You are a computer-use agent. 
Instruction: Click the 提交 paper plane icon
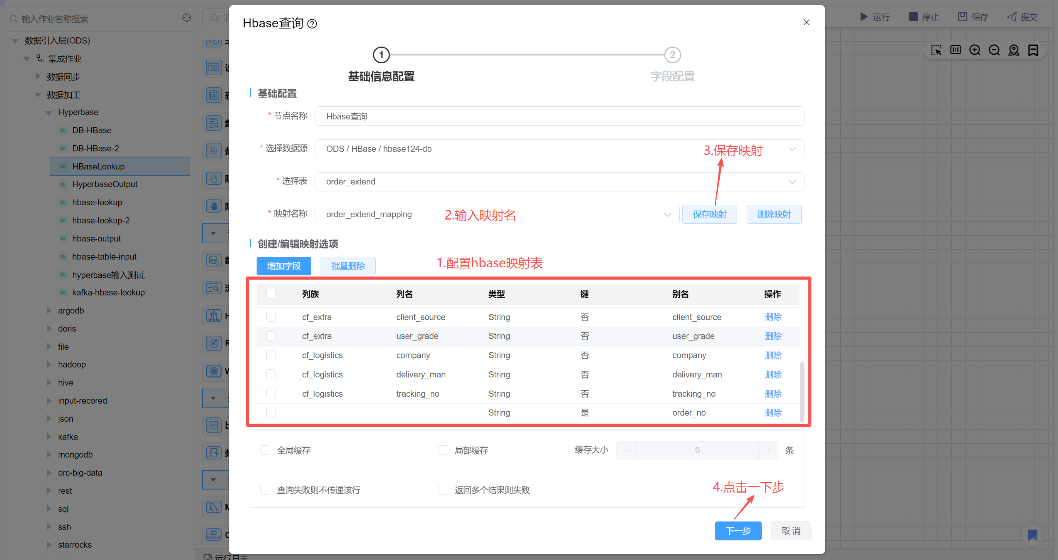tap(1012, 17)
